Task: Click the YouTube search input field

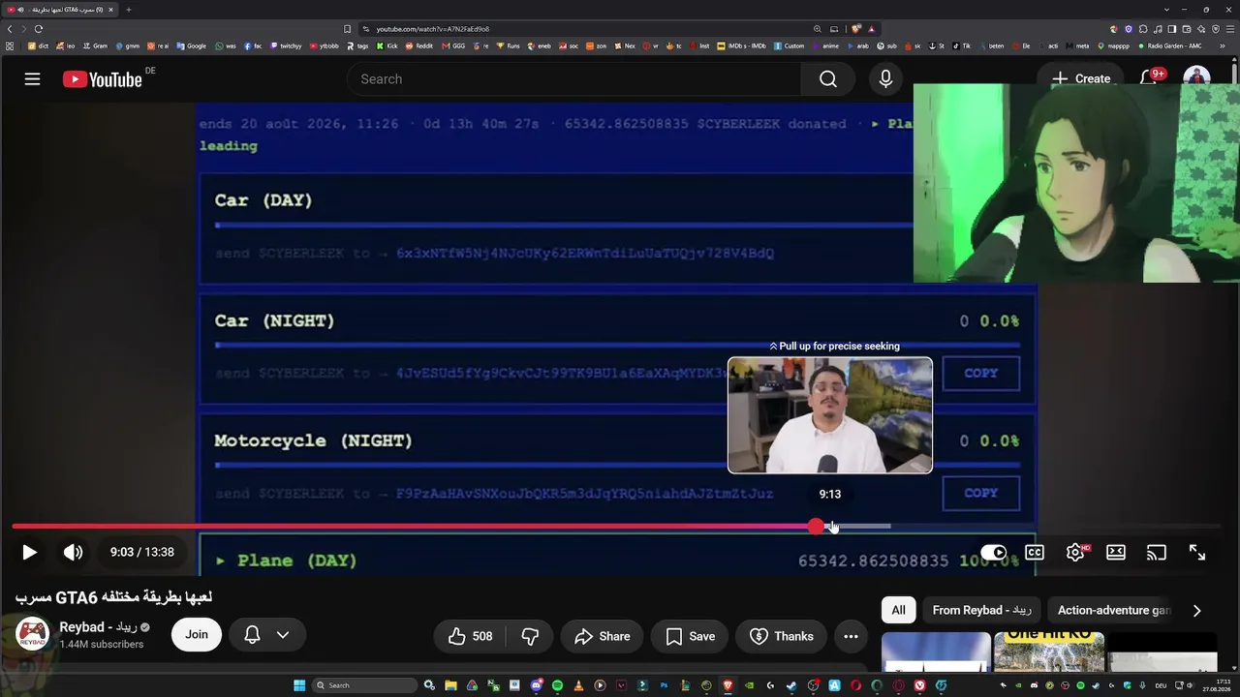Action: click(573, 79)
